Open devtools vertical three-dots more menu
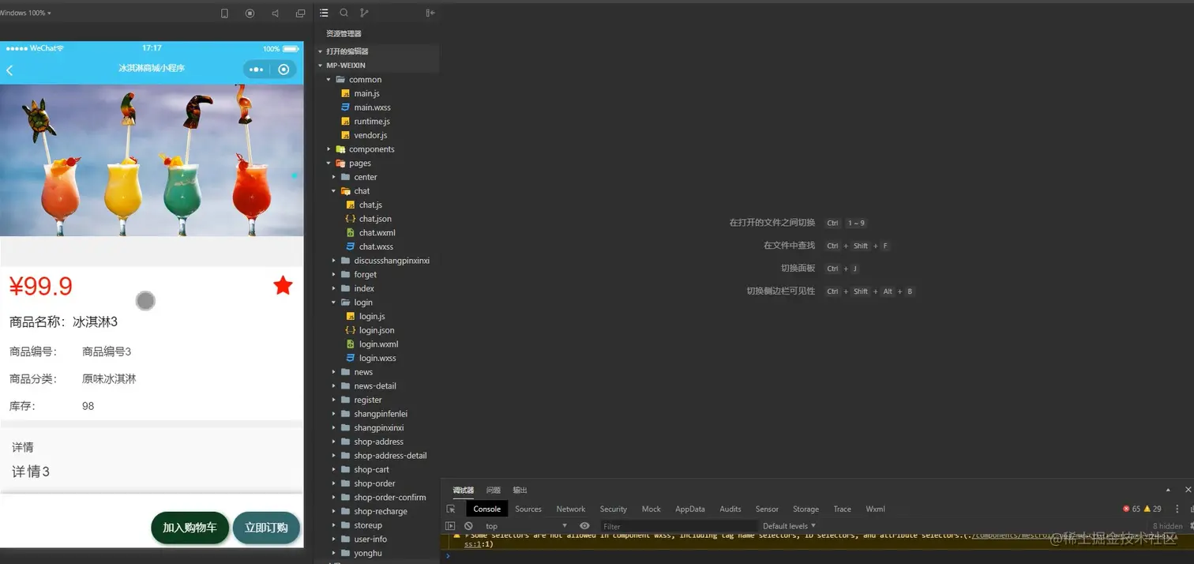This screenshot has width=1194, height=564. (x=1177, y=509)
